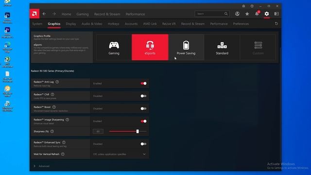Viewport: 311px width, 175px height.
Task: Click the Sharpness value input box
Action: pos(98,131)
